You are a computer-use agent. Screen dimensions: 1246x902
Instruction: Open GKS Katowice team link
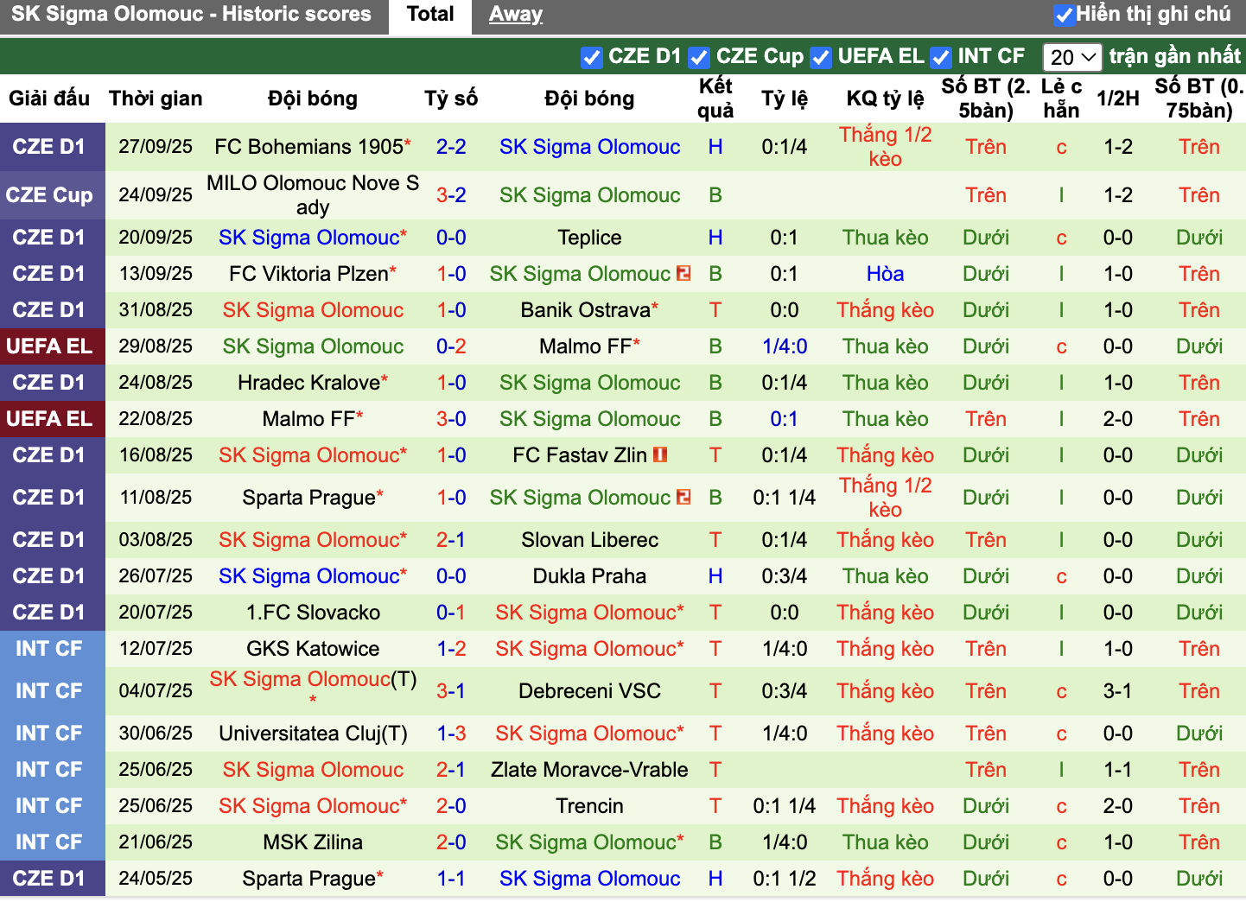[313, 649]
